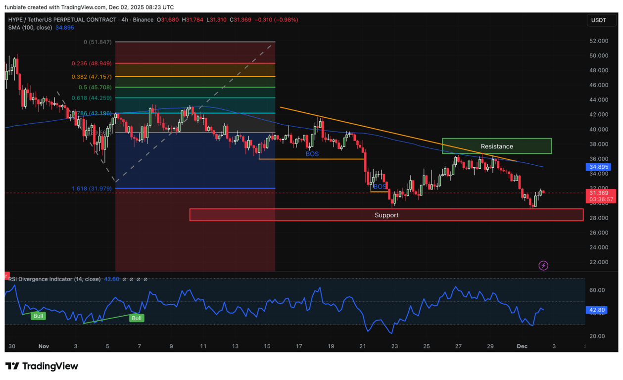Select the green Resistance box on the chart
The height and width of the screenshot is (380, 623).
pos(496,146)
